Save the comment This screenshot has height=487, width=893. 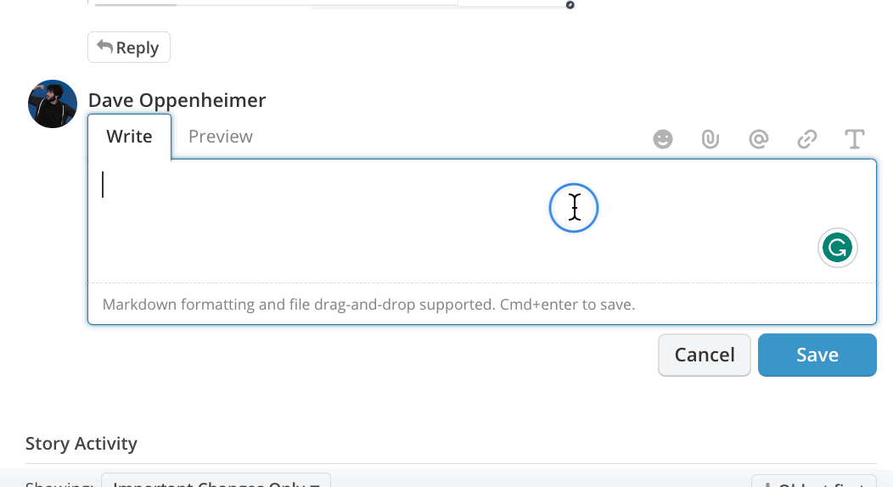pyautogui.click(x=817, y=355)
